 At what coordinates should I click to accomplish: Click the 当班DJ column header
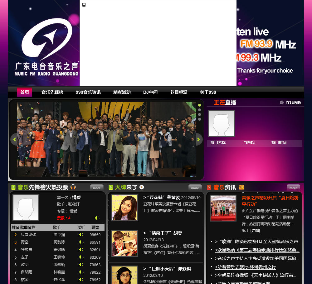point(249,143)
